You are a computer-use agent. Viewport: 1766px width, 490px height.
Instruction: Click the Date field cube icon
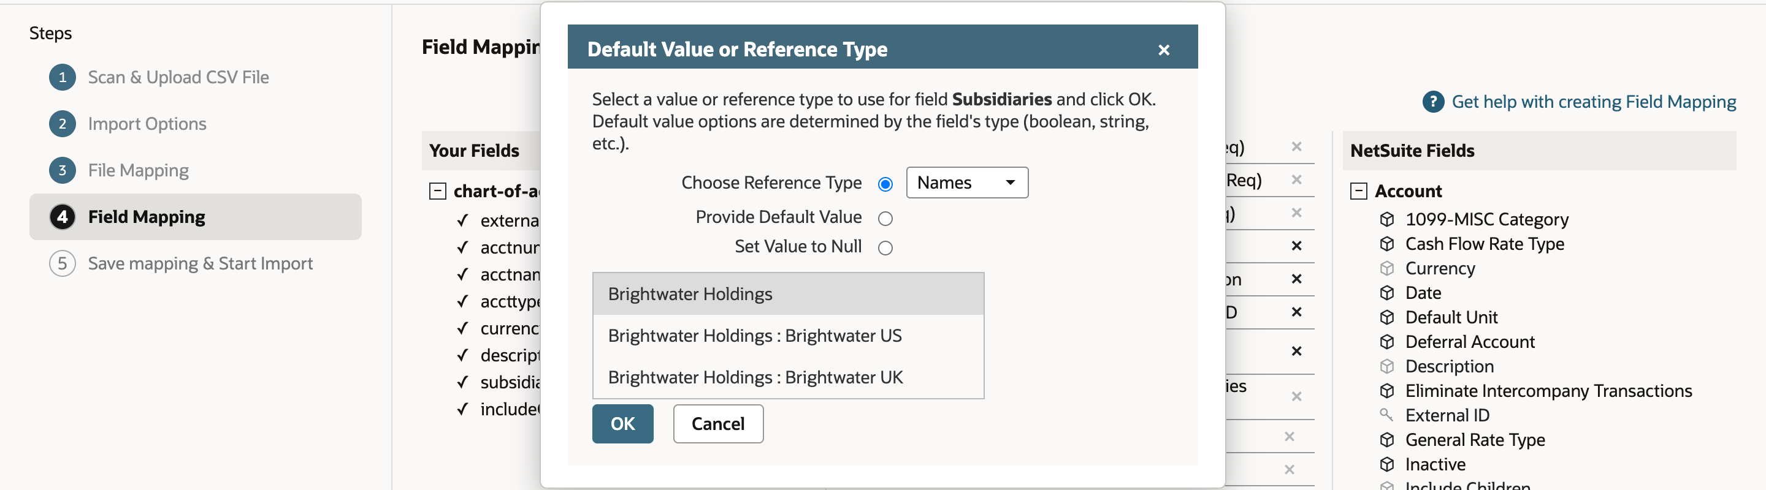coord(1387,293)
